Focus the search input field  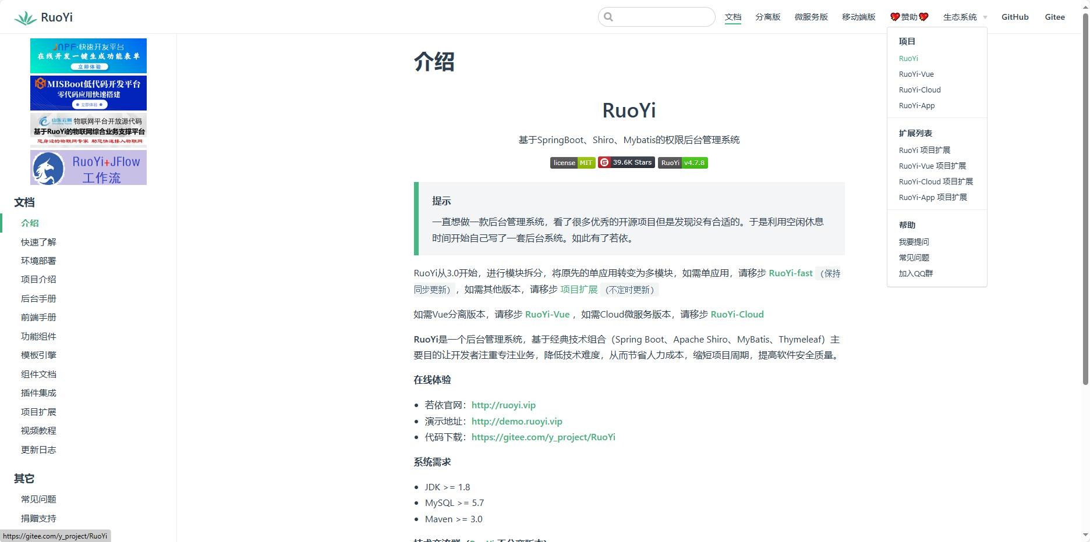tap(663, 17)
